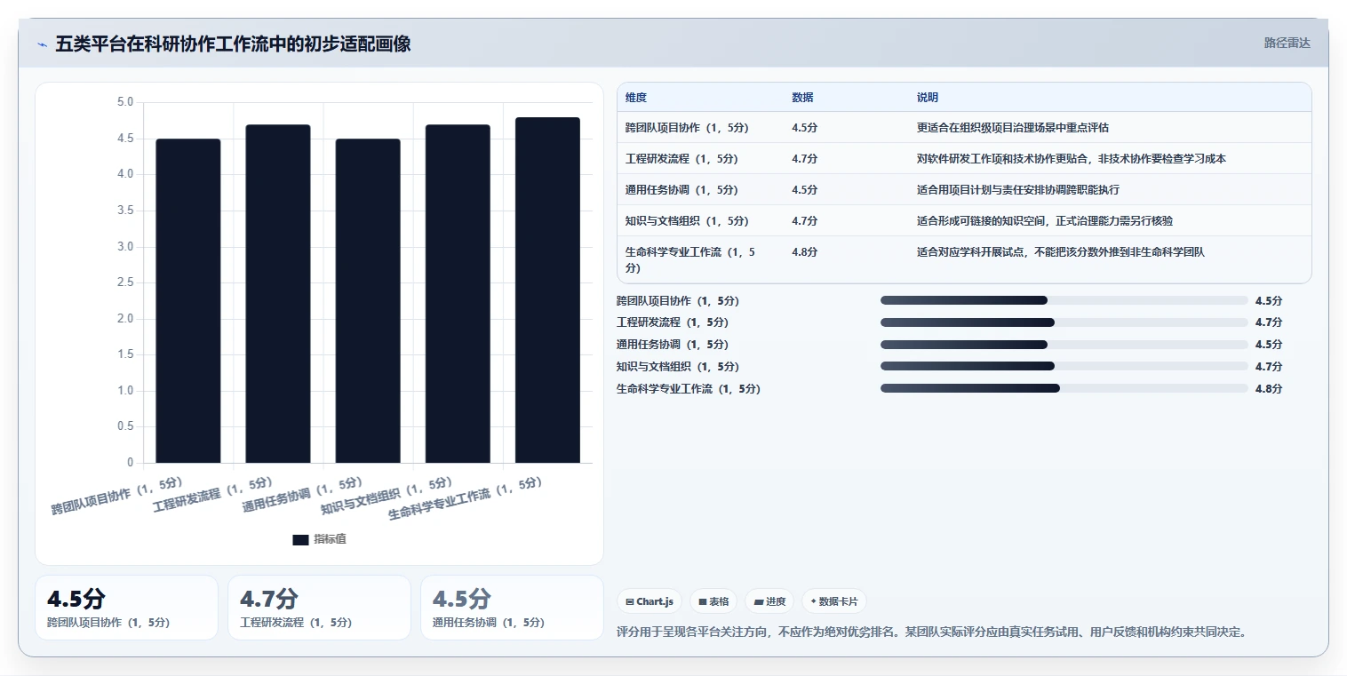Click the 2.5 y-axis tick label
Screen dimensions: 1347x676
[125, 282]
